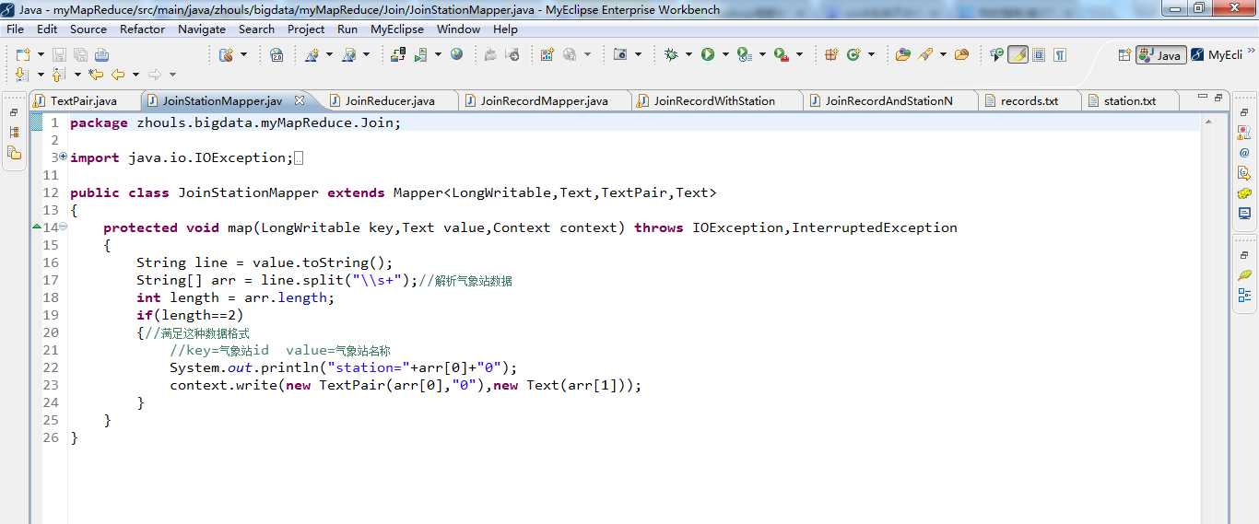Select the Java perspective button
This screenshot has width=1259, height=524.
tap(1161, 55)
